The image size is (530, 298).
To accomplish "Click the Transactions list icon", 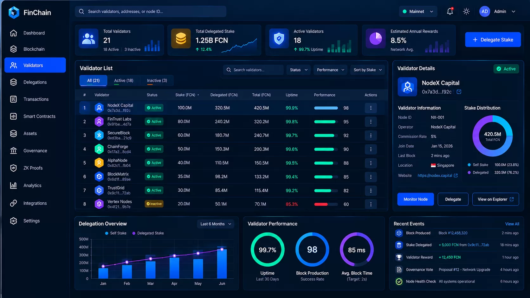I will (13, 99).
